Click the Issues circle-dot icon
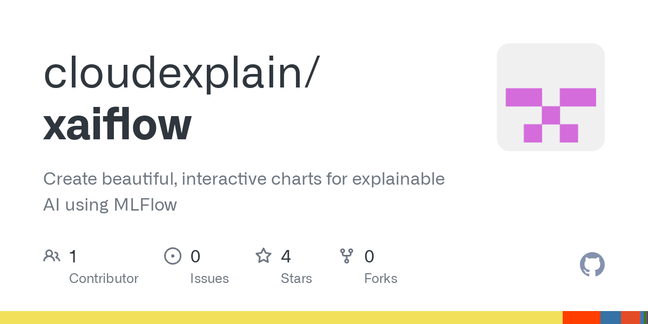The width and height of the screenshot is (648, 324). [173, 255]
